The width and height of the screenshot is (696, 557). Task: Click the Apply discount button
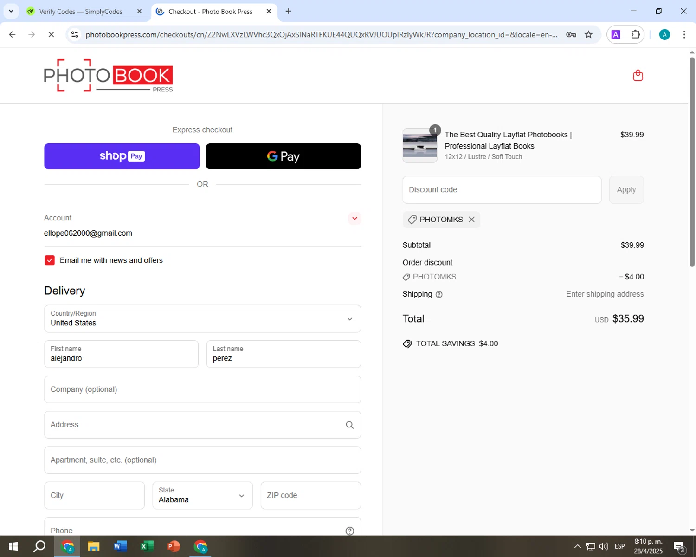[626, 190]
